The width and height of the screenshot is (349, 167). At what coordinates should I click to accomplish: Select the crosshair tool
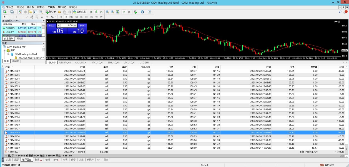pyautogui.click(x=10, y=17)
